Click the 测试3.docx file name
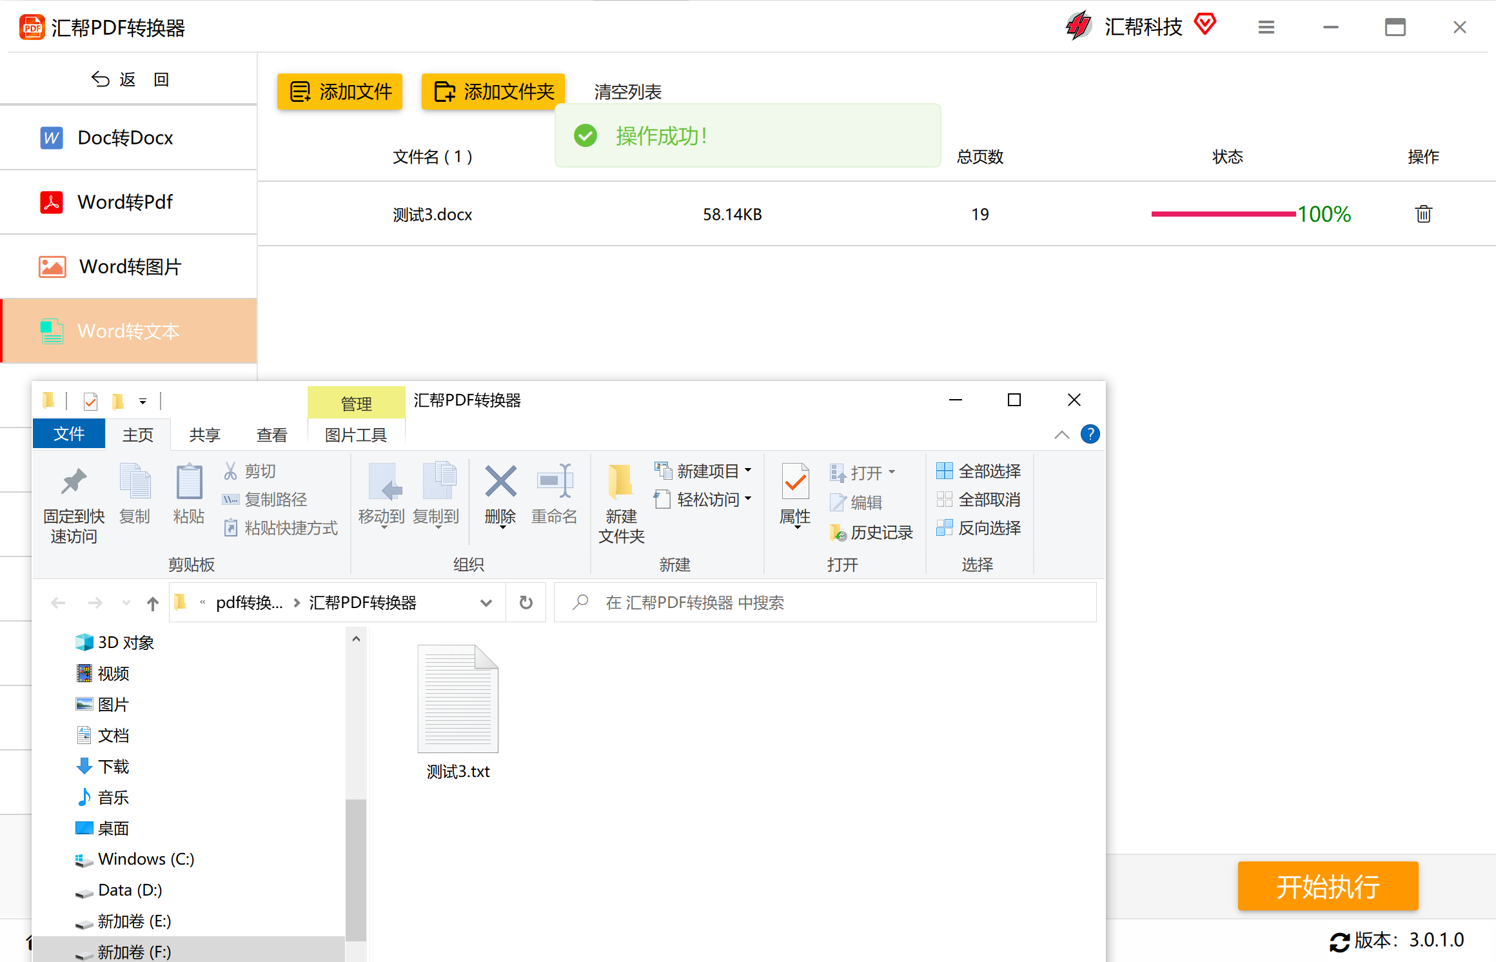The width and height of the screenshot is (1496, 962). coord(433,215)
